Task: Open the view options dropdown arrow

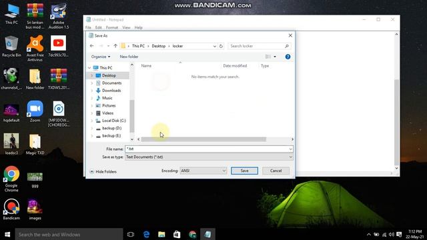Action: click(x=275, y=57)
